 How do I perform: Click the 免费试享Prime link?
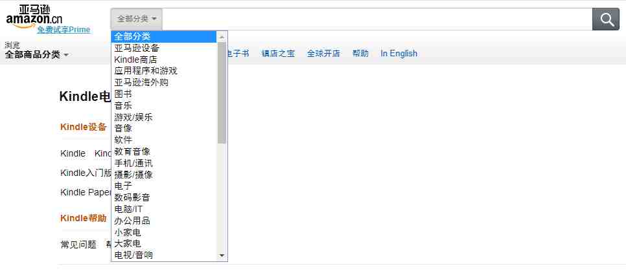(64, 30)
